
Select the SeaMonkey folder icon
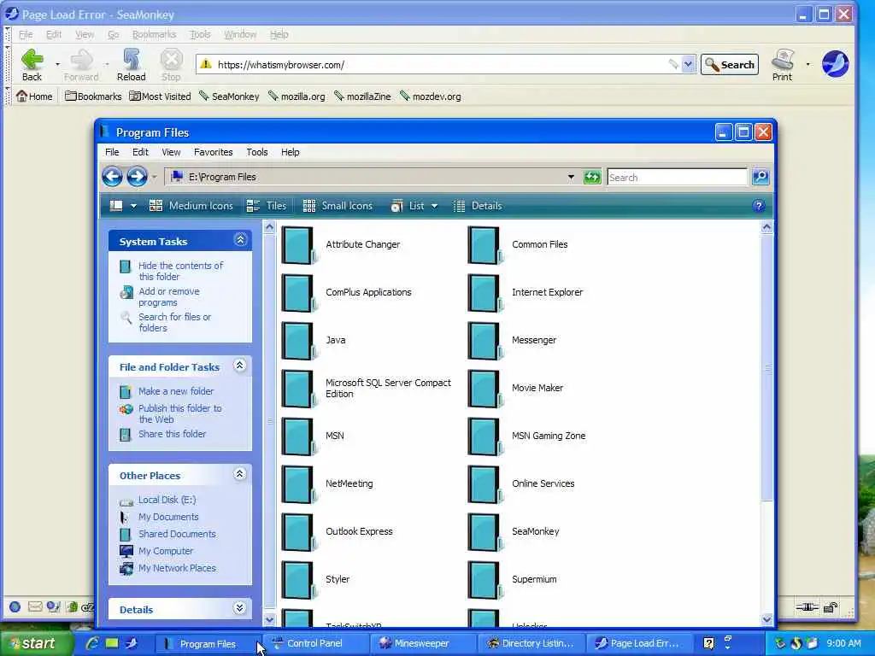tap(484, 532)
